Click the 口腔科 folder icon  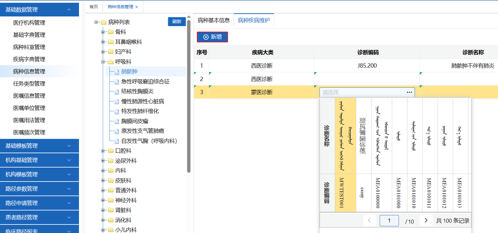pos(111,151)
